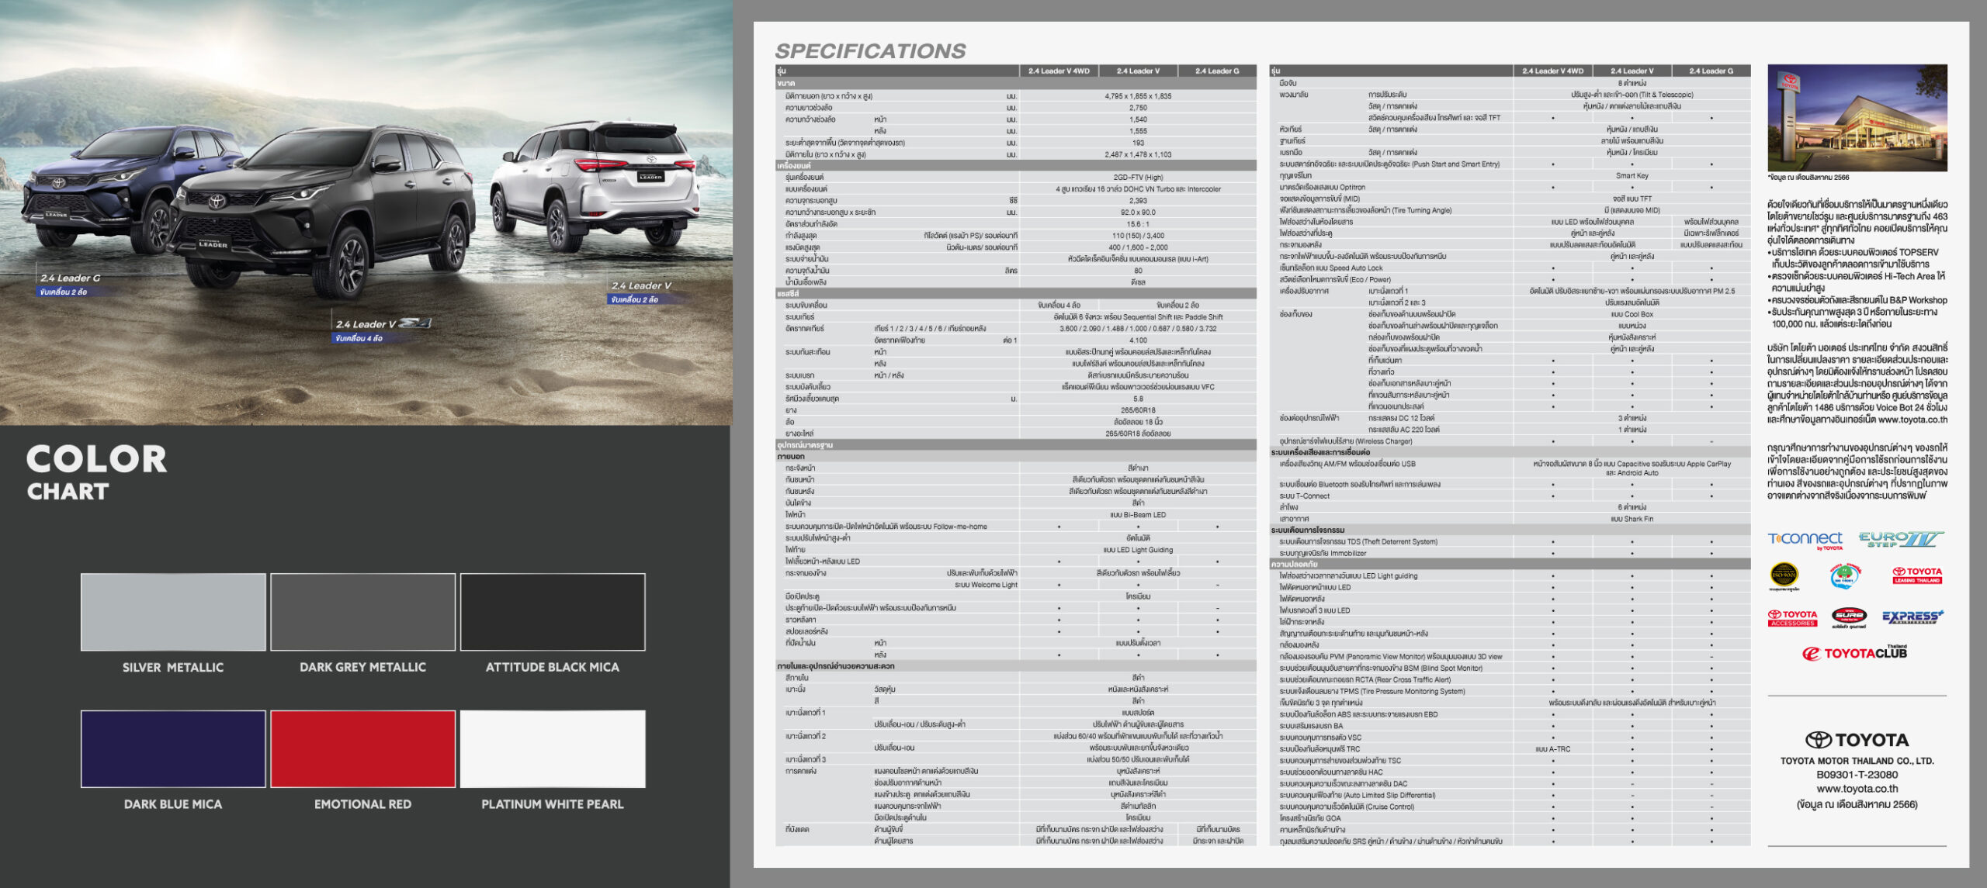Image resolution: width=1987 pixels, height=888 pixels.
Task: Click the large Toyota logo above company name
Action: [1856, 739]
